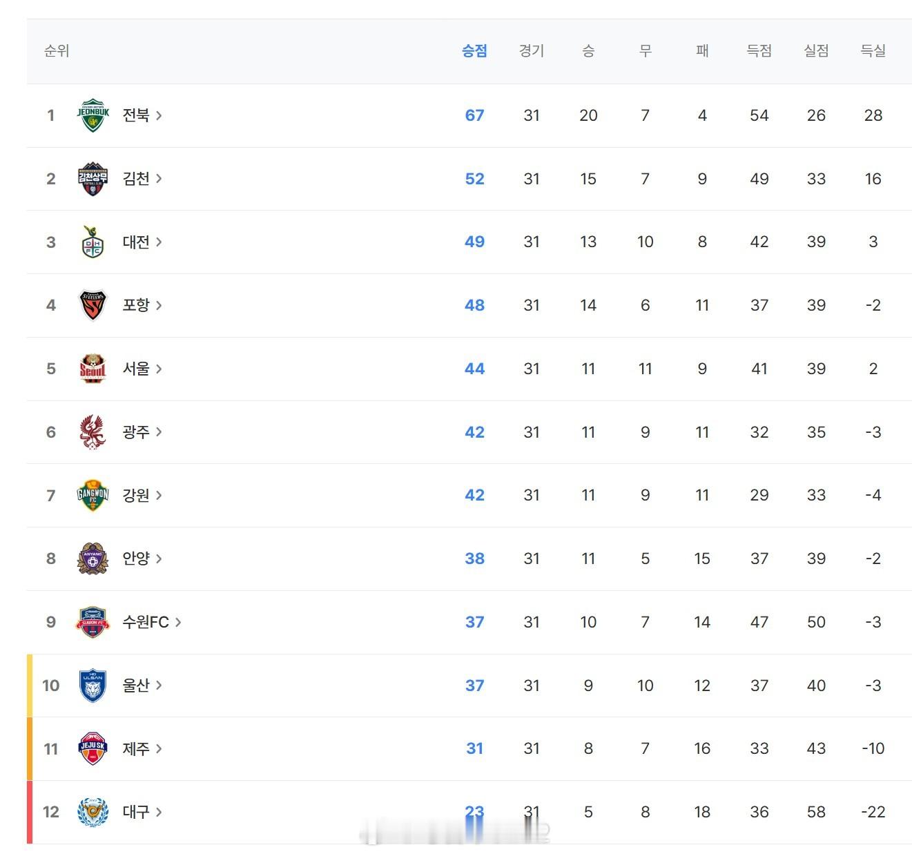This screenshot has height=854, width=912.
Task: Click the FC Seoul team logo
Action: pyautogui.click(x=93, y=369)
